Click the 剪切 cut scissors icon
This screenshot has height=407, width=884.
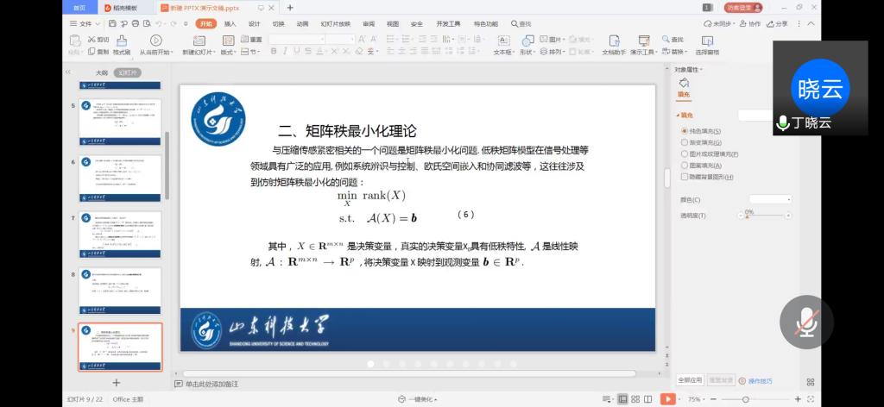[93, 39]
